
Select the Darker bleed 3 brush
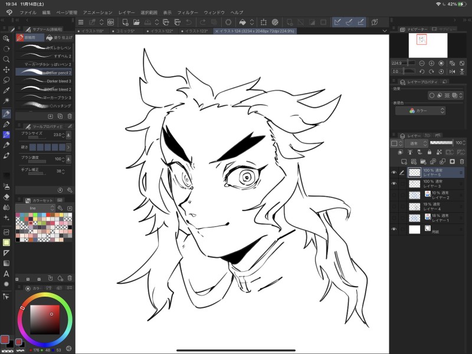[44, 81]
